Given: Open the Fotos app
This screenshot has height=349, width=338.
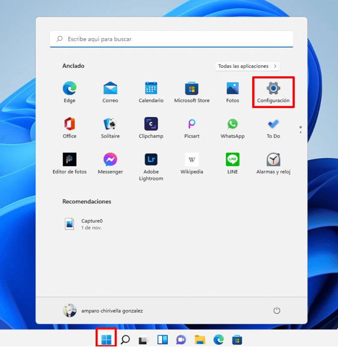Looking at the screenshot, I should (232, 92).
